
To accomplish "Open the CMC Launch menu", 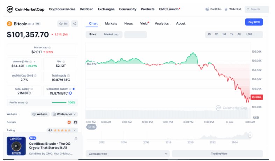I will (169, 9).
